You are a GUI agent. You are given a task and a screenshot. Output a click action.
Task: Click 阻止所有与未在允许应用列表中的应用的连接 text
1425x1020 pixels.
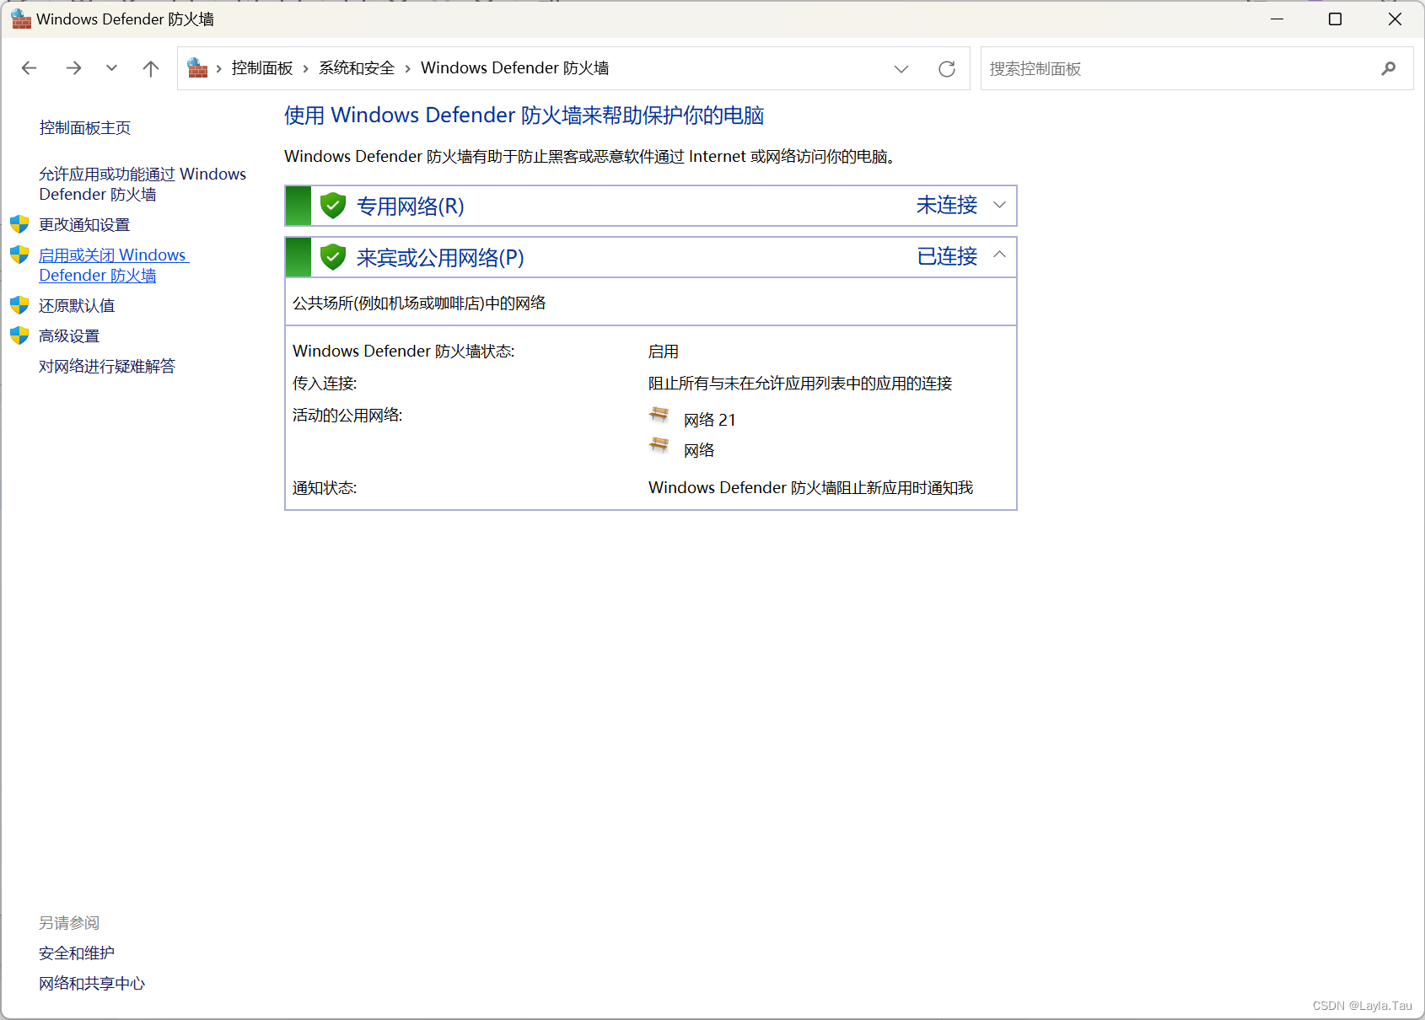pyautogui.click(x=800, y=384)
